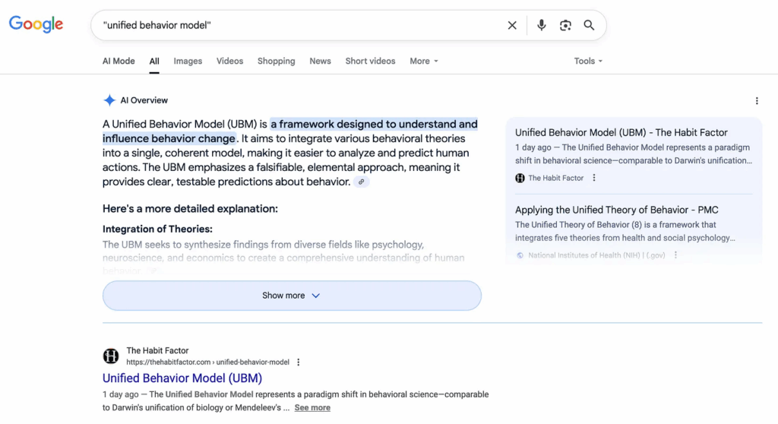The width and height of the screenshot is (778, 424).
Task: Click See more in result snippet
Action: click(312, 407)
